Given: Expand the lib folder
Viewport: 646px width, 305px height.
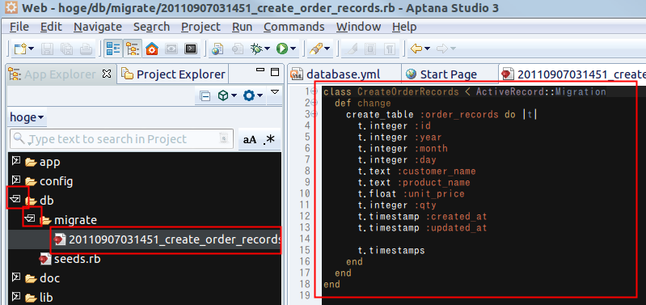Looking at the screenshot, I should coord(16,296).
